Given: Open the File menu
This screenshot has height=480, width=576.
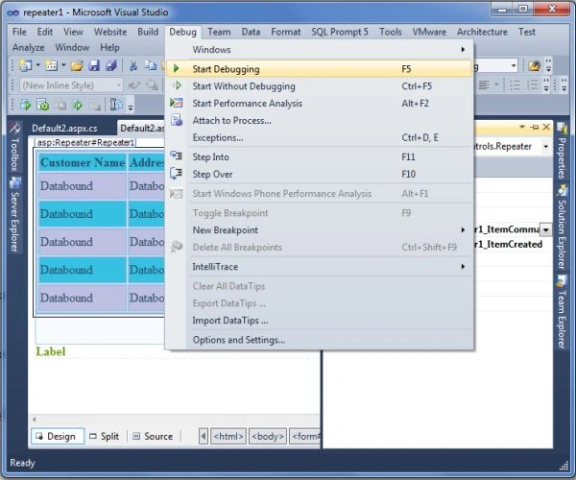Looking at the screenshot, I should click(19, 32).
